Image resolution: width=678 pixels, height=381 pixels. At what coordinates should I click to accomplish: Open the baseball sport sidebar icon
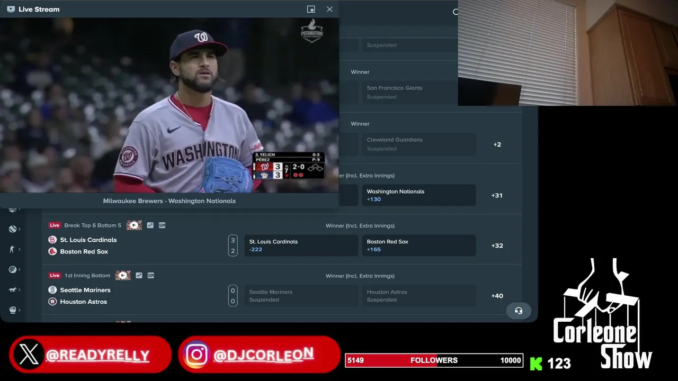[x=13, y=229]
